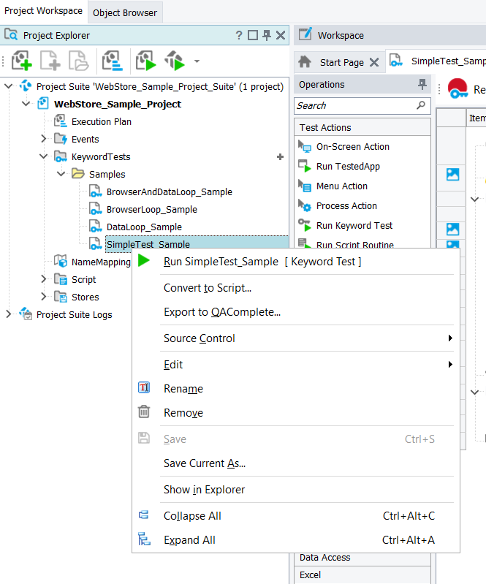Click the Run Project toolbar icon
Image resolution: width=486 pixels, height=584 pixels.
(145, 61)
